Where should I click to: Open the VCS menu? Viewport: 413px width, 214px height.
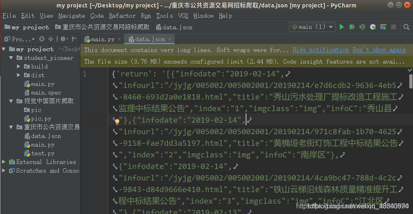pos(184,16)
